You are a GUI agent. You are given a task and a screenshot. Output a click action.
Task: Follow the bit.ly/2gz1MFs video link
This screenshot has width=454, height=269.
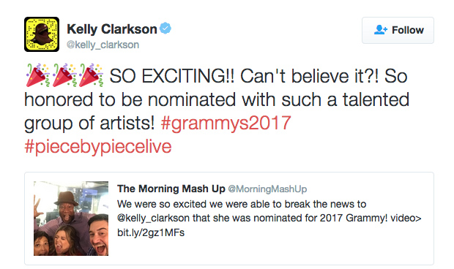click(x=151, y=232)
